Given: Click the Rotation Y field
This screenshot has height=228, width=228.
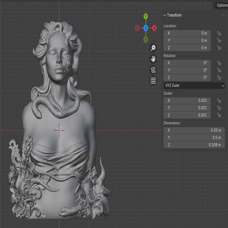Looking at the screenshot, I should [x=187, y=70].
